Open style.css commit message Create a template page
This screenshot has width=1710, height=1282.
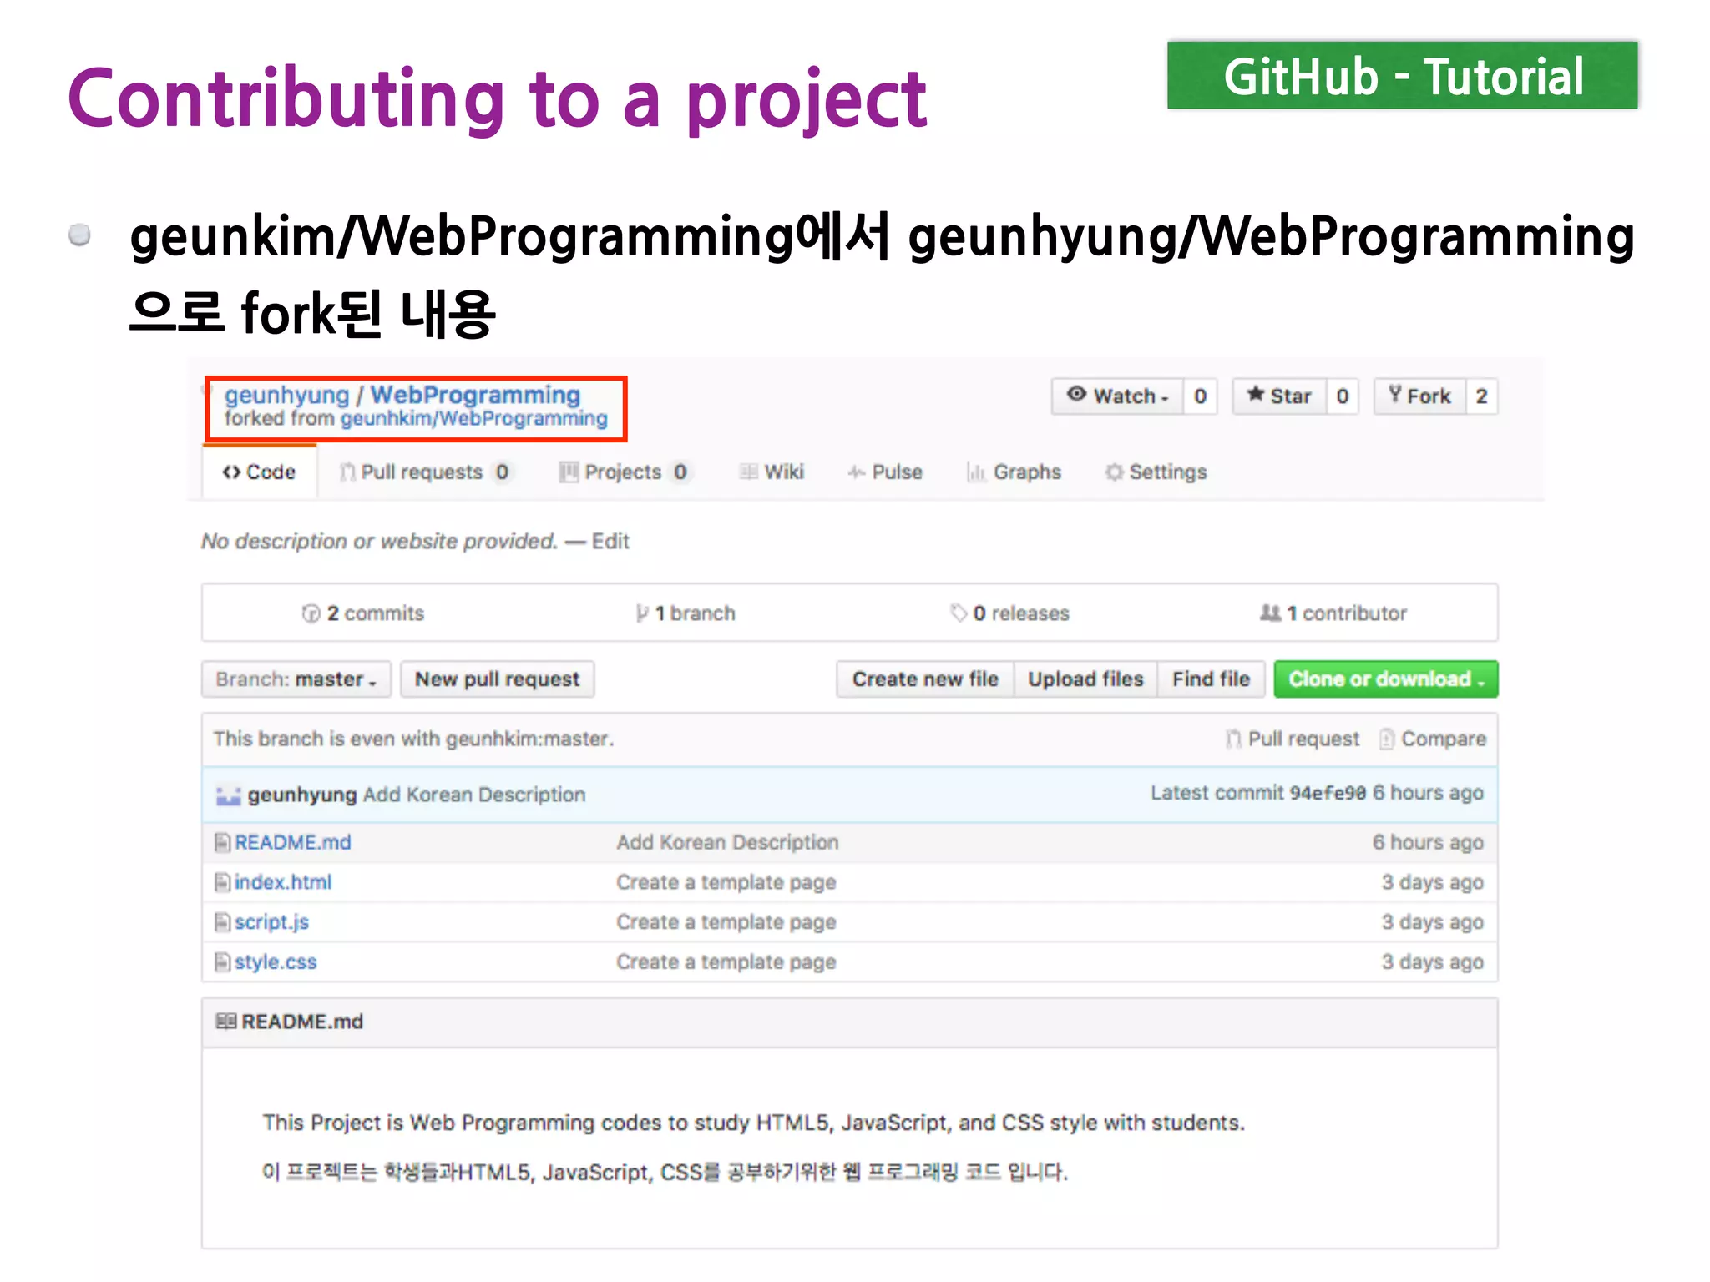726,962
